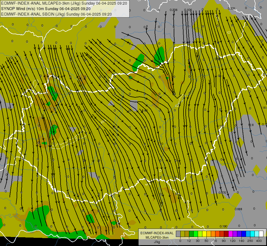Click the legend tick value 0
Screen dimensions: 267x246
coord(180,241)
